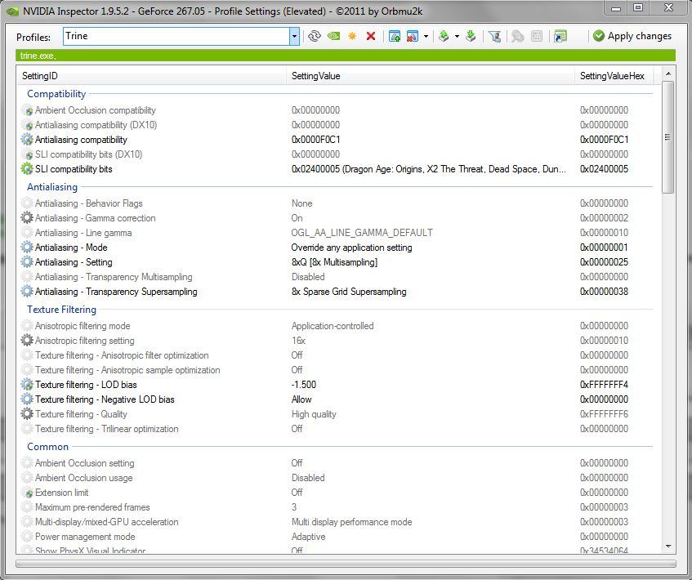Click the greyed scan profiles icon

pyautogui.click(x=518, y=36)
